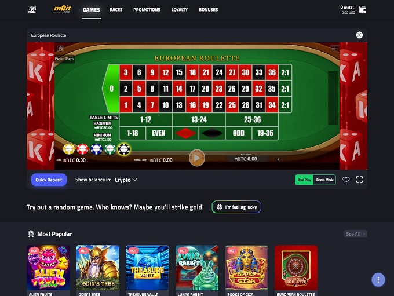The width and height of the screenshot is (394, 296).
Task: Click the Quick Deposit button
Action: (x=49, y=180)
